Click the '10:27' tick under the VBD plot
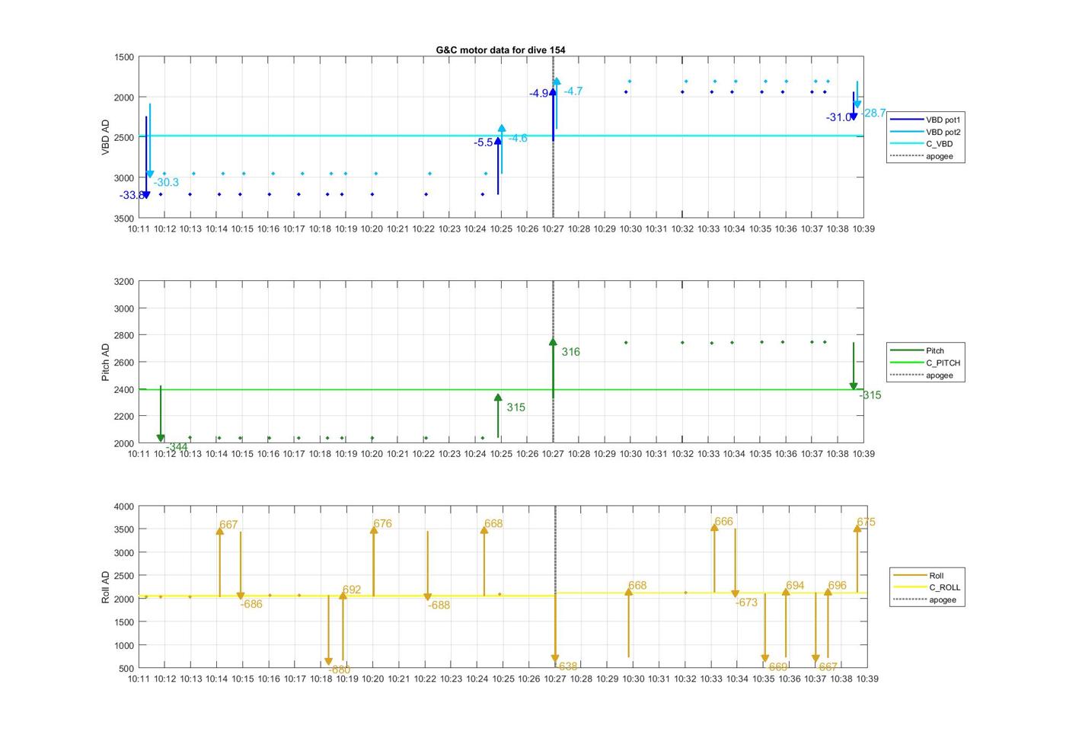The height and width of the screenshot is (751, 1066). [x=553, y=228]
